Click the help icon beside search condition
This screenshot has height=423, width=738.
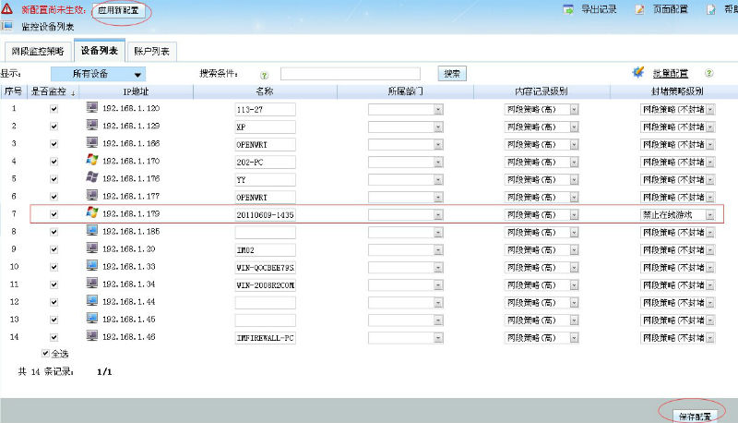(x=264, y=74)
